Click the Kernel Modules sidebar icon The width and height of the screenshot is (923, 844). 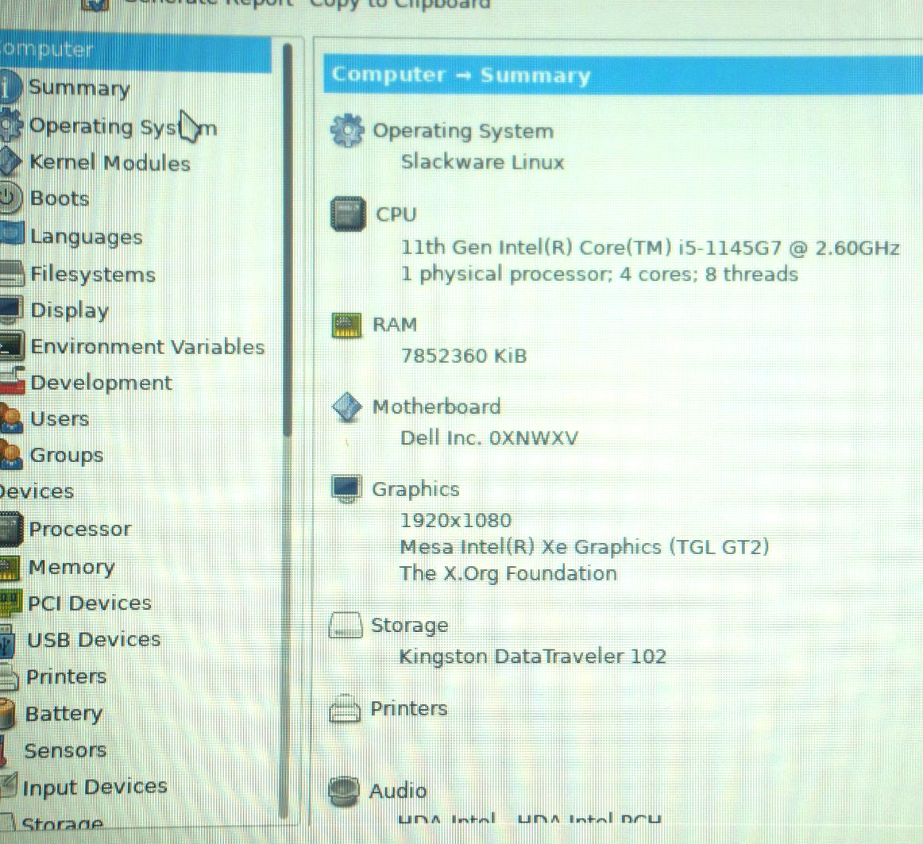click(x=10, y=162)
